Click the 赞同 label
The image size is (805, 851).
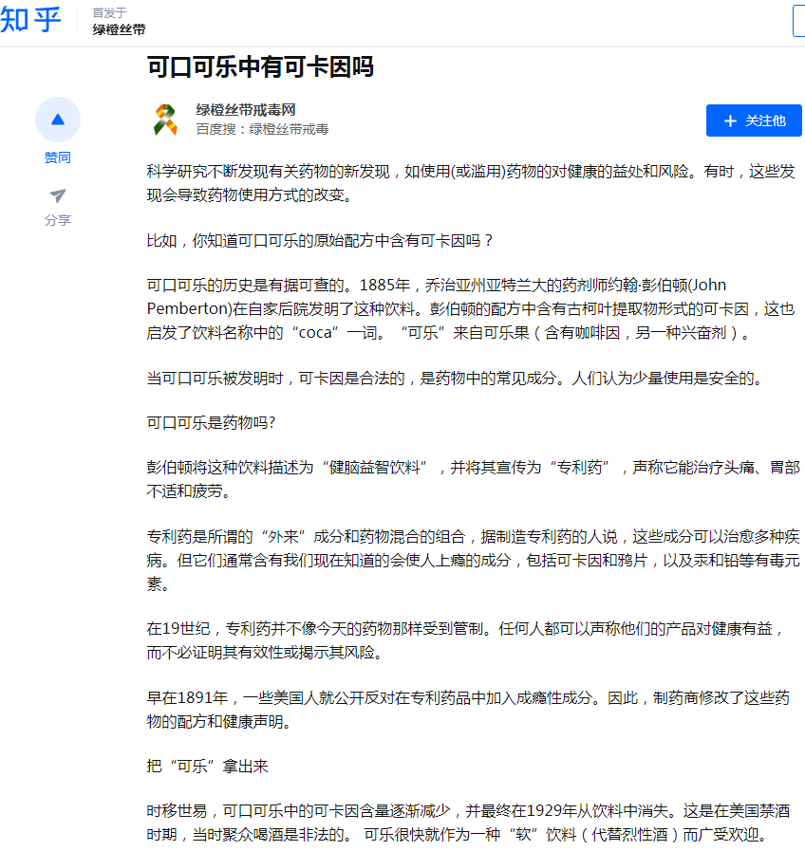click(x=58, y=157)
